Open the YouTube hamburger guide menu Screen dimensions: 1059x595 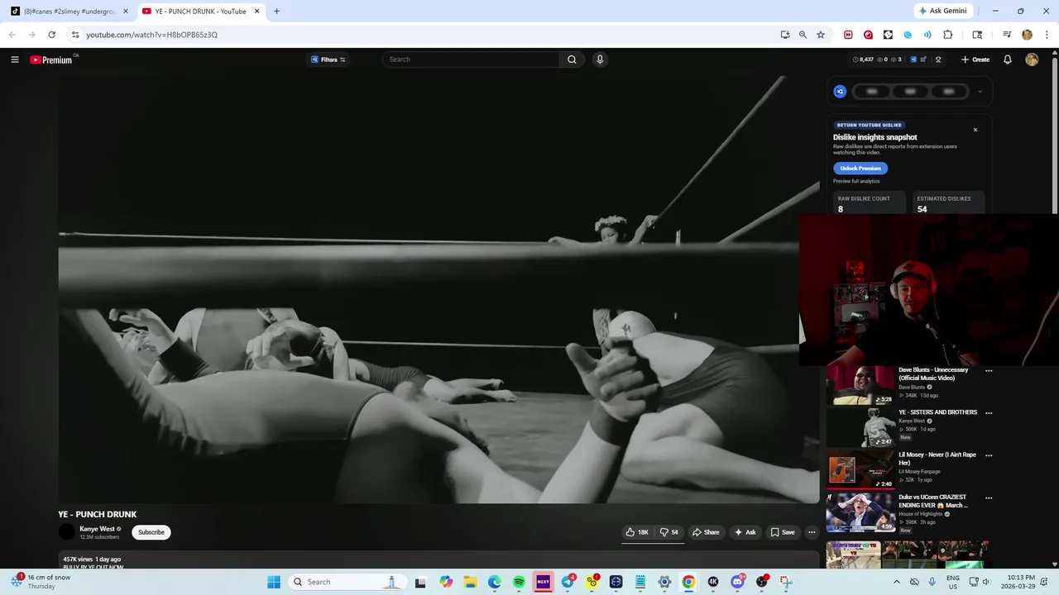(x=14, y=59)
